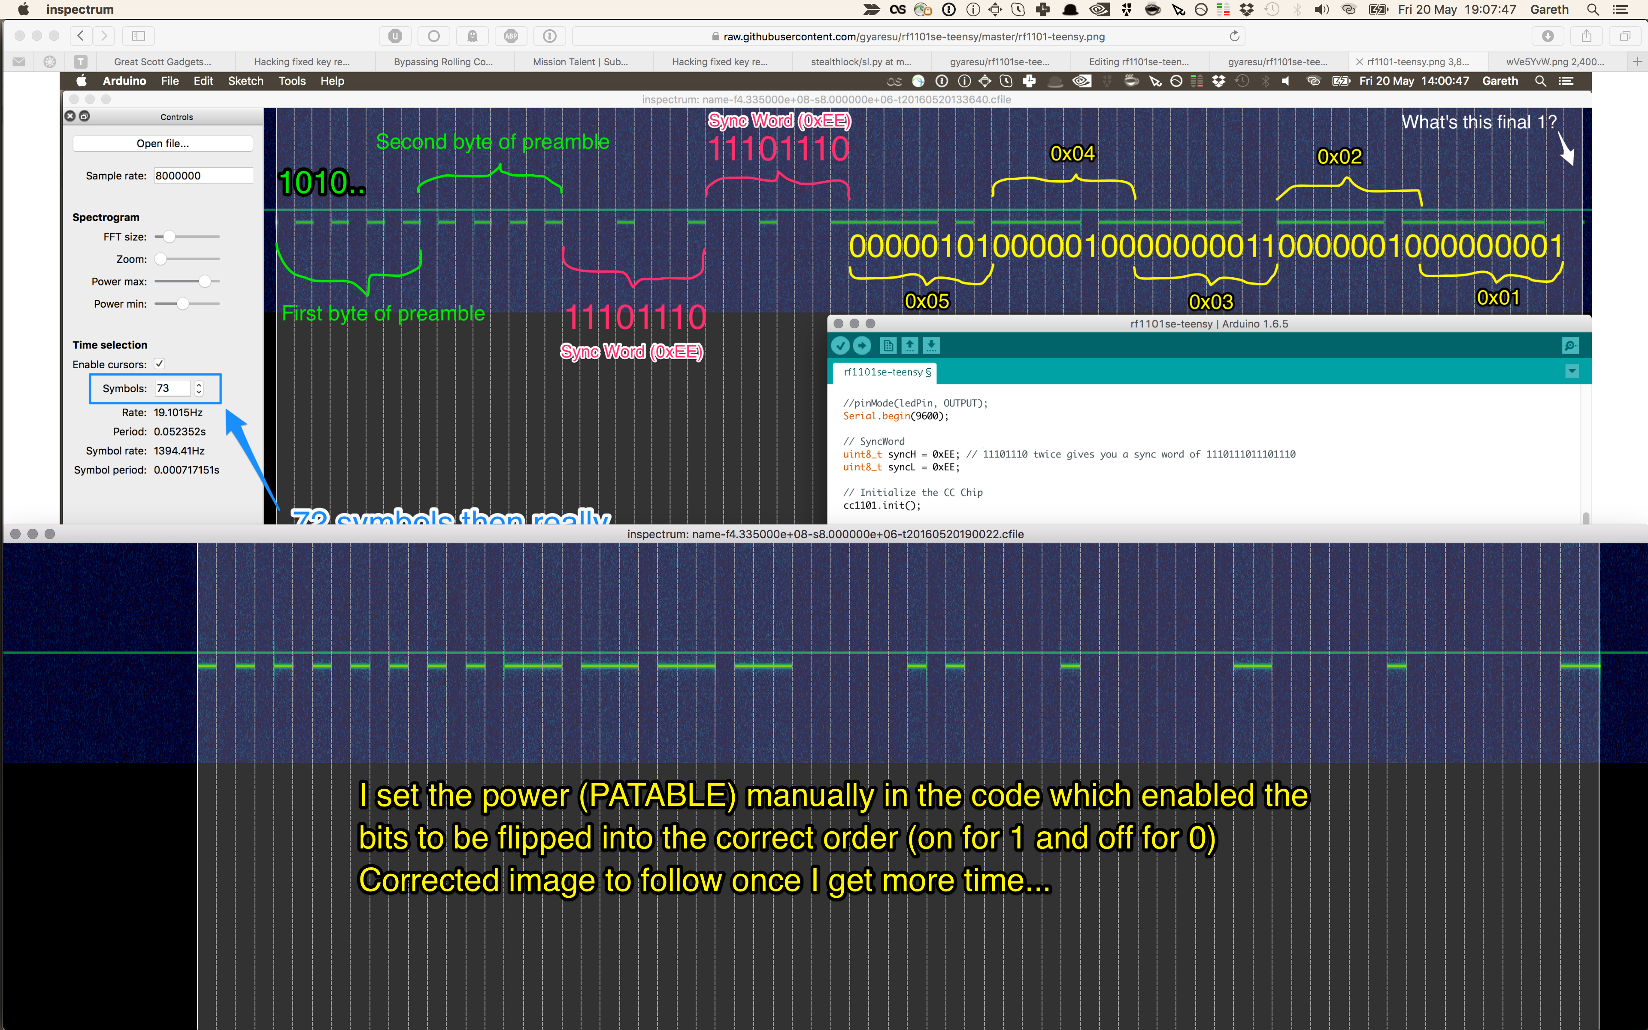
Task: Show all tabs overview
Action: (1625, 36)
